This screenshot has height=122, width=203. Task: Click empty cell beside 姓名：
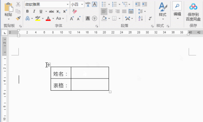pos(90,73)
